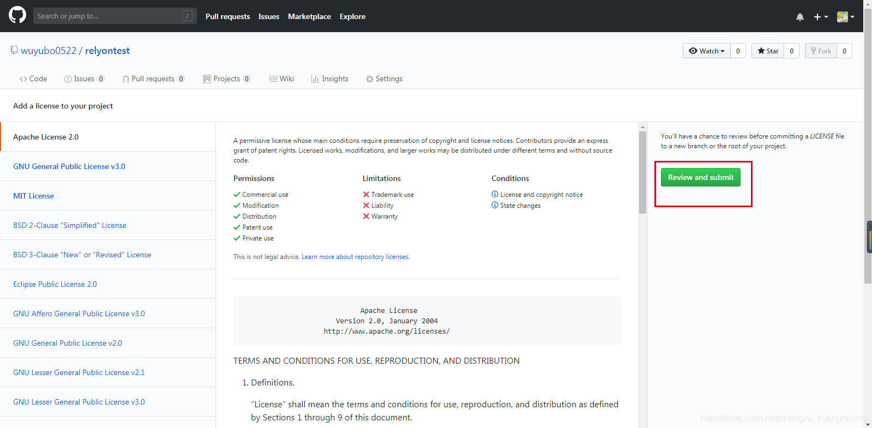The width and height of the screenshot is (872, 428).
Task: Select Eclipse Public License 2.0
Action: point(108,284)
